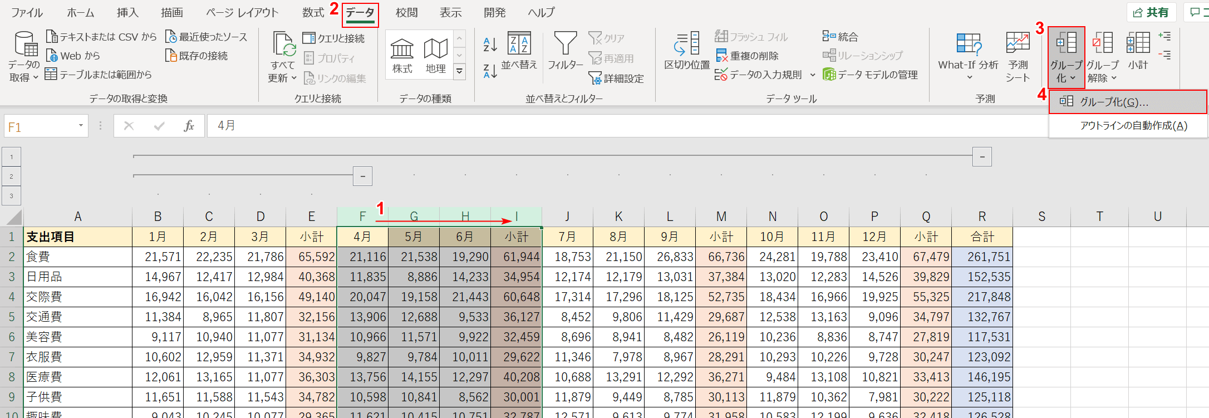The width and height of the screenshot is (1209, 418).
Task: Click the 食費 cell
Action: point(77,257)
